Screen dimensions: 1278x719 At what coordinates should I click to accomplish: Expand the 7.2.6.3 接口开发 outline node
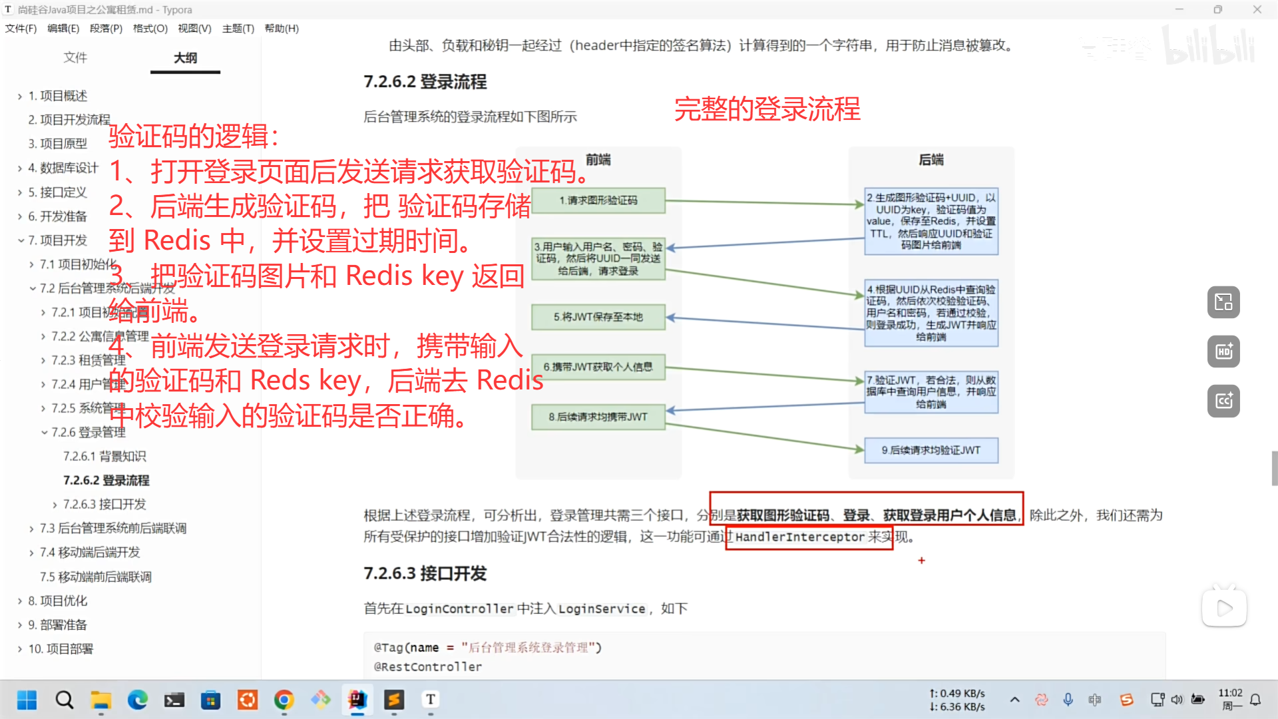click(x=55, y=505)
